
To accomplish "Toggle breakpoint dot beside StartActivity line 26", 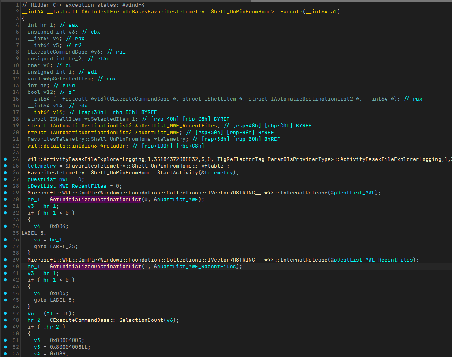I will coord(5,173).
